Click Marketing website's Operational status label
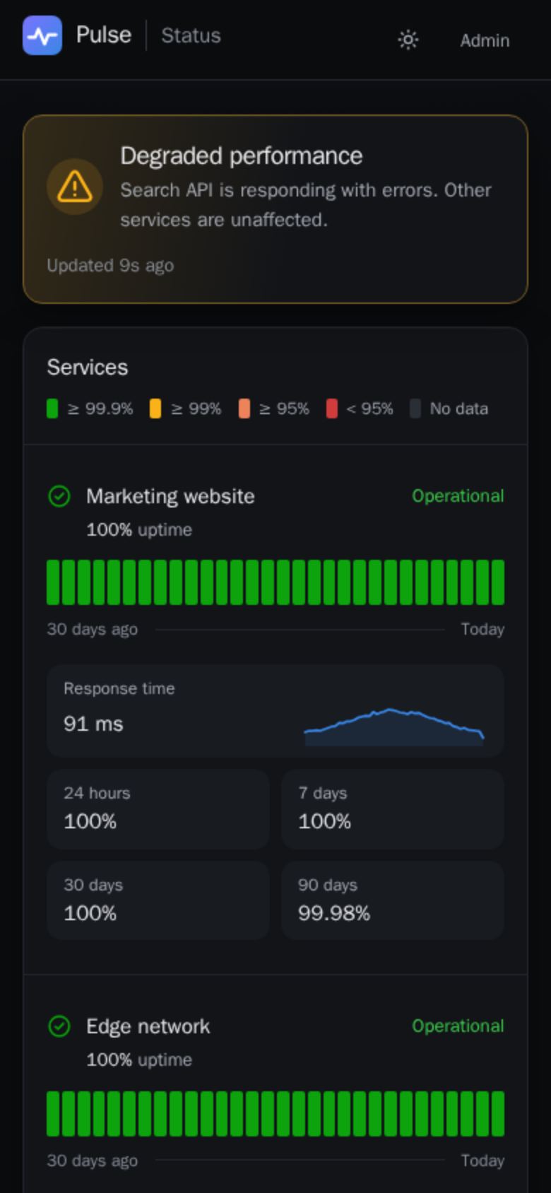The width and height of the screenshot is (551, 1193). pos(458,496)
